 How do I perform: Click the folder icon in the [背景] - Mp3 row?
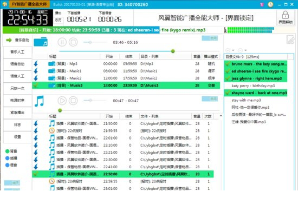(x=51, y=64)
